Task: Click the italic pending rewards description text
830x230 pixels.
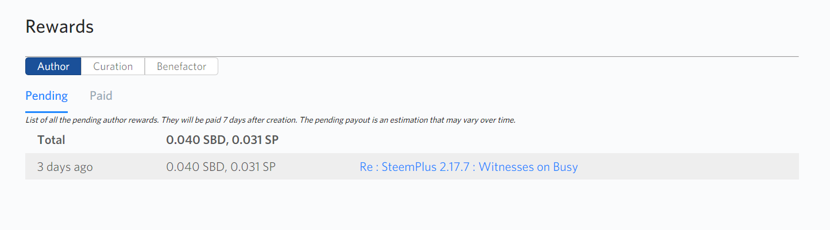Action: tap(270, 120)
